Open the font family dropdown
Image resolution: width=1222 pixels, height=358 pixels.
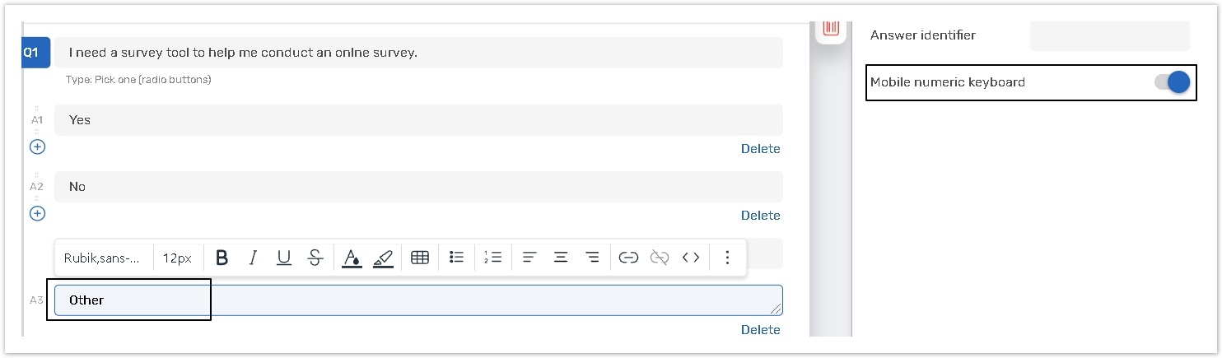point(102,258)
